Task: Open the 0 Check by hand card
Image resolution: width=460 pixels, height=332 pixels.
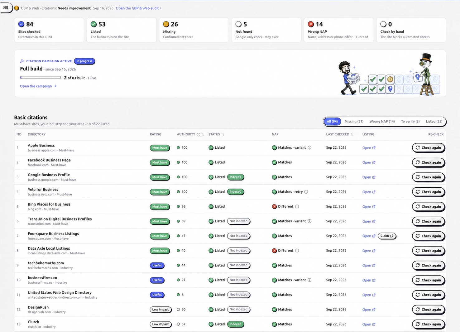Action: pos(411,30)
